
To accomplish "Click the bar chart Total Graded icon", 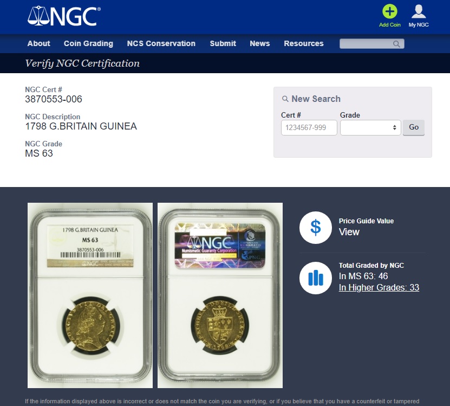I will pos(315,278).
